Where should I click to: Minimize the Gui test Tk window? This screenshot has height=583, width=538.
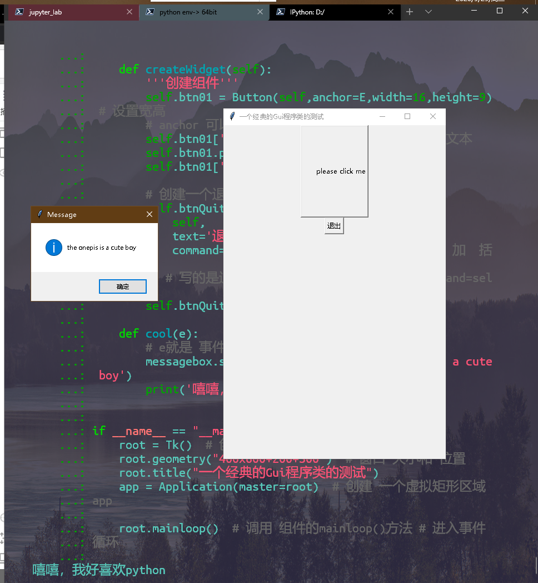click(x=382, y=116)
